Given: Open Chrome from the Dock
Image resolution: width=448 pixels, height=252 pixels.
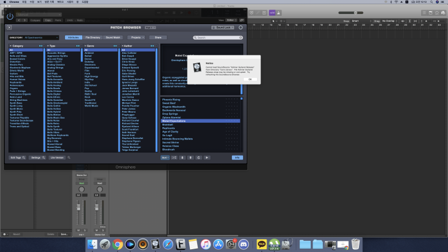Looking at the screenshot, I should (118, 244).
